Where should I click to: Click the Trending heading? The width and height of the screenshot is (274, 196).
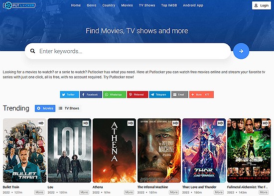16,108
